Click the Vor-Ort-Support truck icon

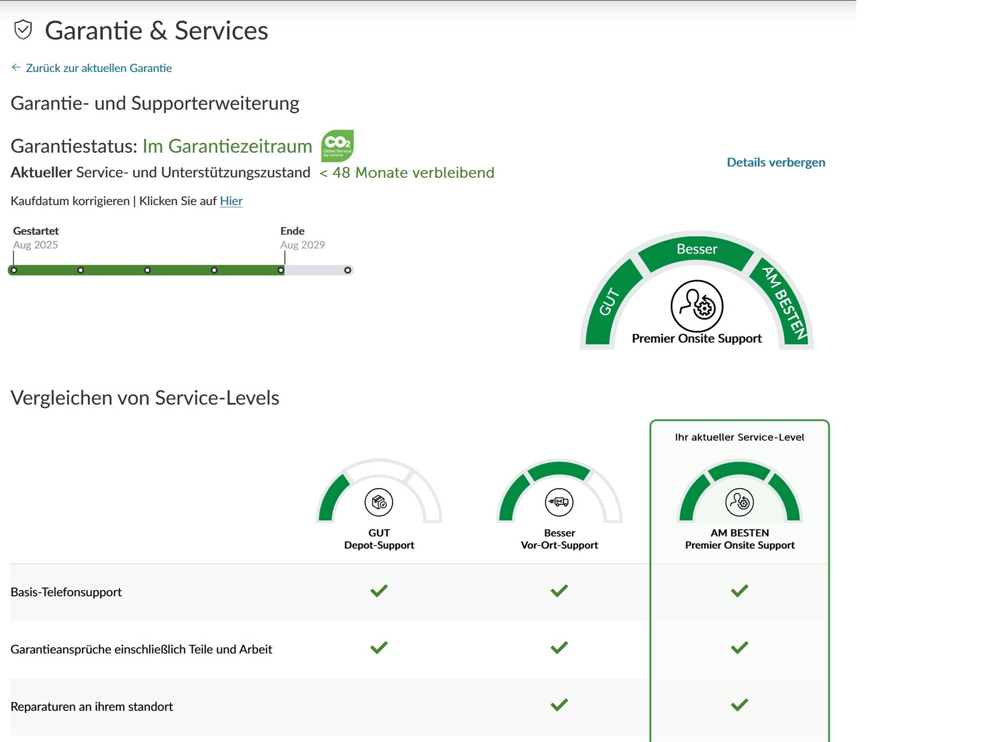pyautogui.click(x=559, y=503)
